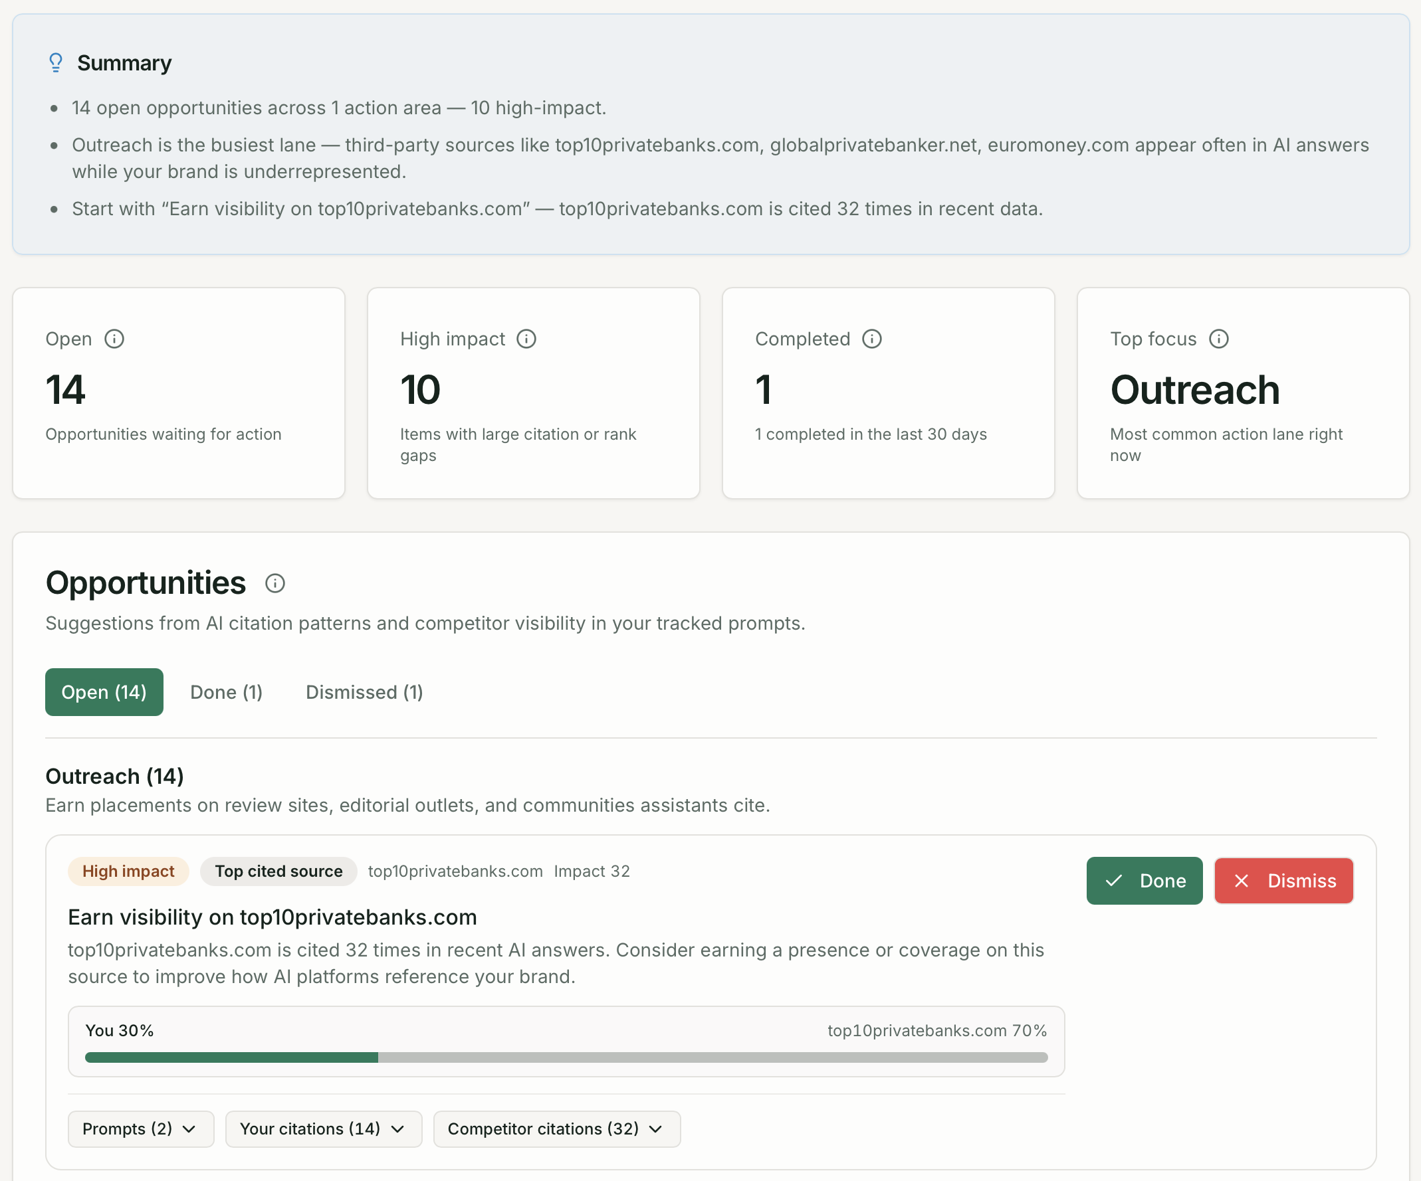Viewport: 1421px width, 1181px height.
Task: Click the Earn visibility on top10privatebanks.com title
Action: [273, 917]
